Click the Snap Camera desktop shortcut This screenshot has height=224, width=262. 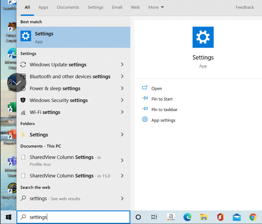pos(10,191)
